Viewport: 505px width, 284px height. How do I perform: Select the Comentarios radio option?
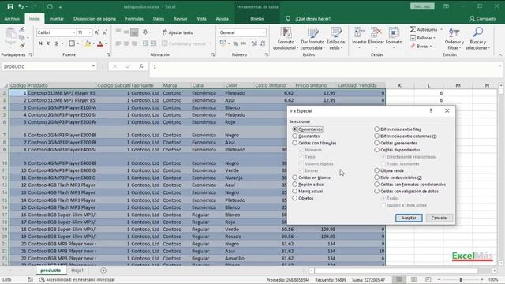(x=294, y=129)
